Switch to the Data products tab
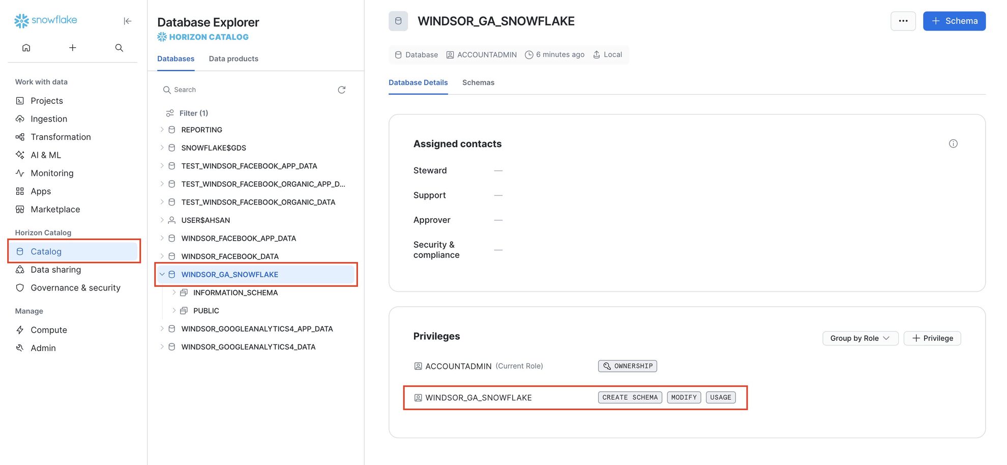This screenshot has width=1007, height=465. (233, 59)
